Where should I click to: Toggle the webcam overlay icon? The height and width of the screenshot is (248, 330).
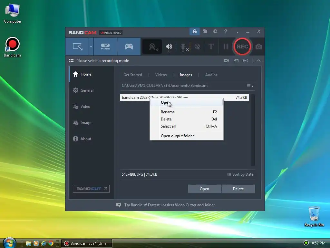click(152, 46)
